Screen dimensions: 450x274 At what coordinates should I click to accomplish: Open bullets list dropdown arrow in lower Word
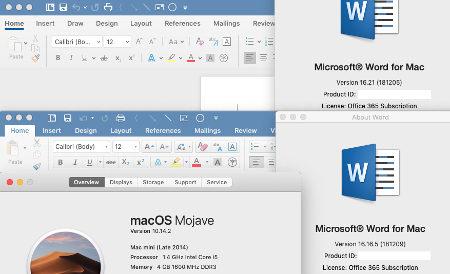click(x=265, y=147)
